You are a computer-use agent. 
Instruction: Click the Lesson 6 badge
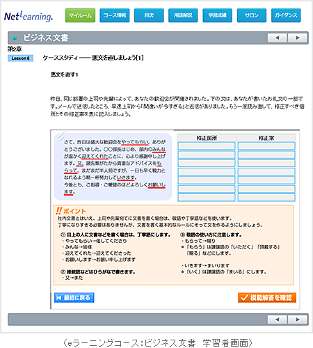(20, 58)
